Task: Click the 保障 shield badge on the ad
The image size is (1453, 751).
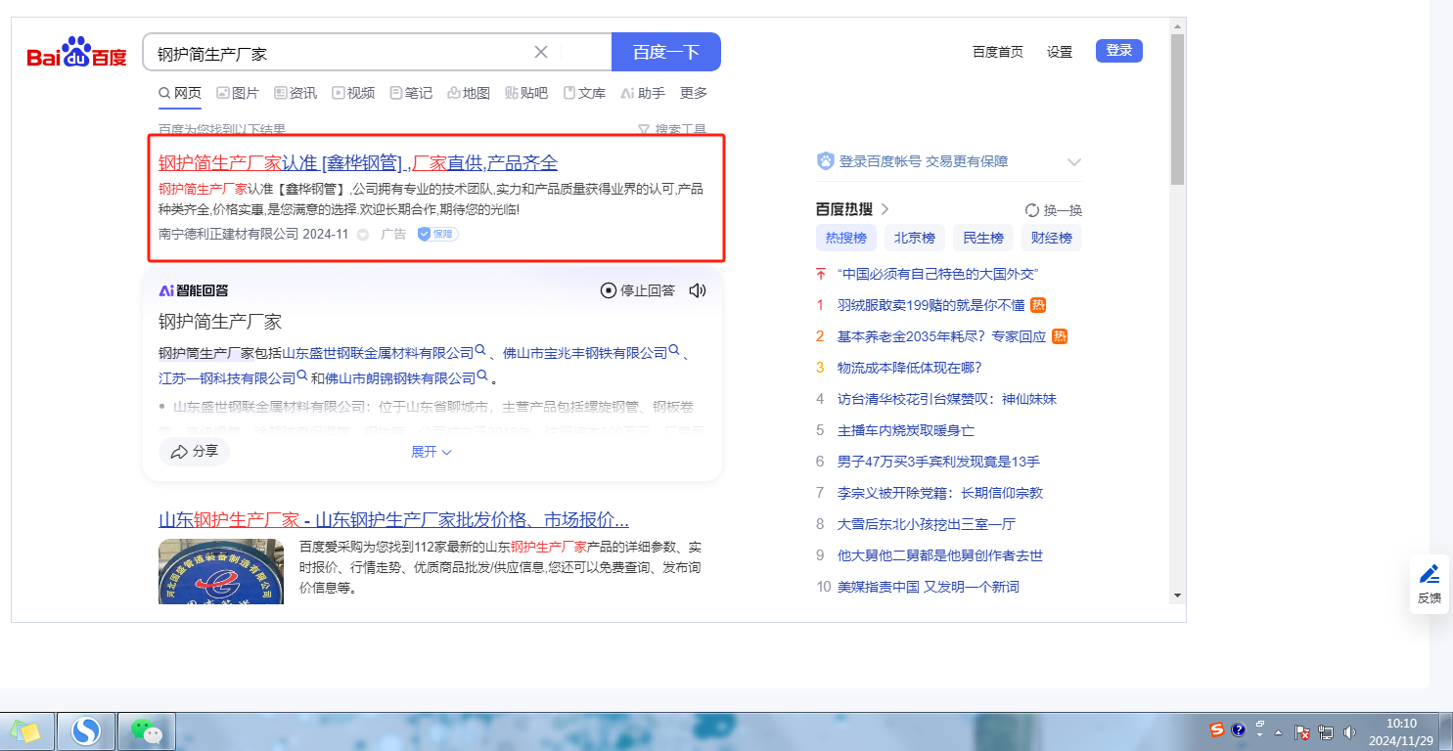Action: coord(437,235)
